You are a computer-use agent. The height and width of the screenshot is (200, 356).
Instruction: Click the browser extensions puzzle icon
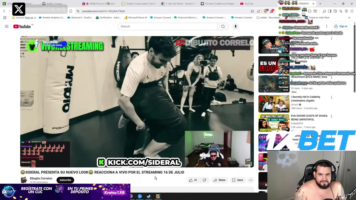click(x=310, y=11)
